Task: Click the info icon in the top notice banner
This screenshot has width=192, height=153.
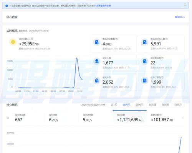Action: [x=7, y=6]
